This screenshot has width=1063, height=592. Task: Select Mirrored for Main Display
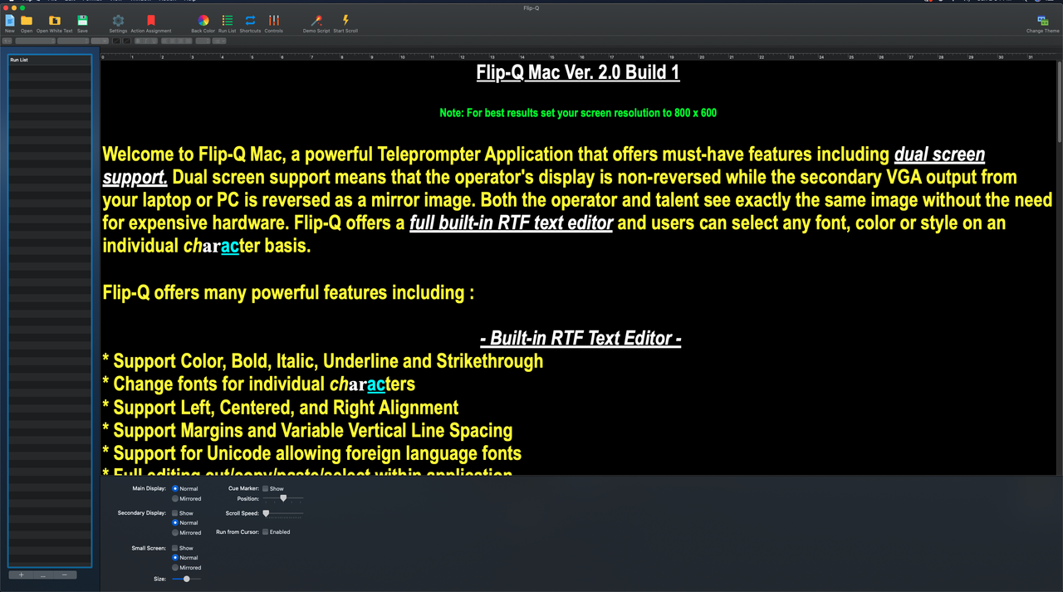(175, 499)
